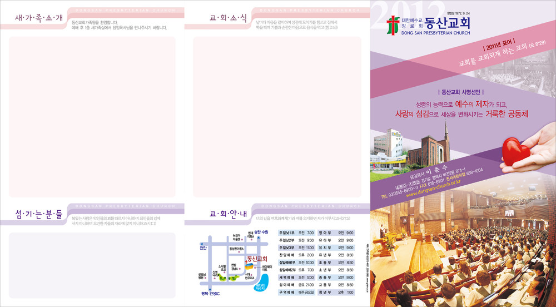556x307 pixels.
Task: Click the 청년부 schedule row
Action: (x=335, y=292)
